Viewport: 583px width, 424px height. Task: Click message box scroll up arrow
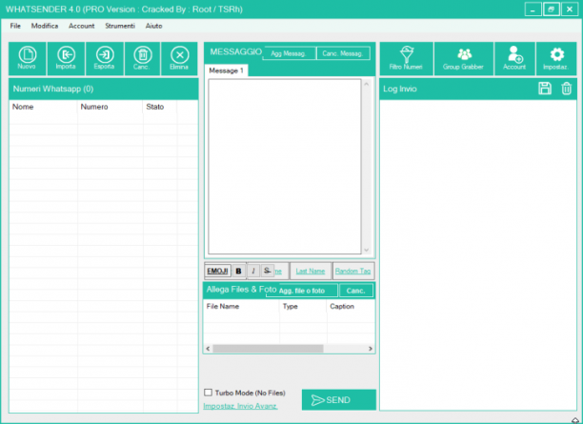pos(366,85)
